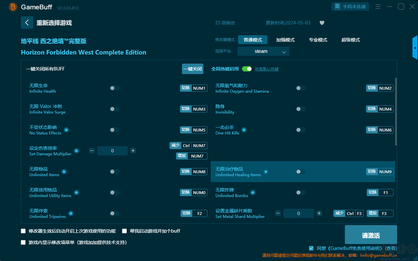Viewport: 418px width, 261px height.
Task: Click the back arrow to reselect game
Action: click(27, 23)
